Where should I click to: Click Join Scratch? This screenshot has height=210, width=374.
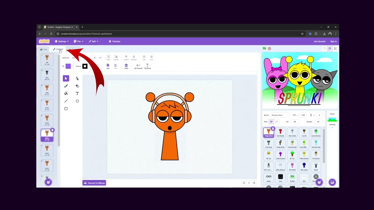320,41
